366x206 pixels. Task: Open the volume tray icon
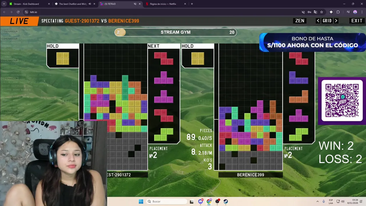343,201
